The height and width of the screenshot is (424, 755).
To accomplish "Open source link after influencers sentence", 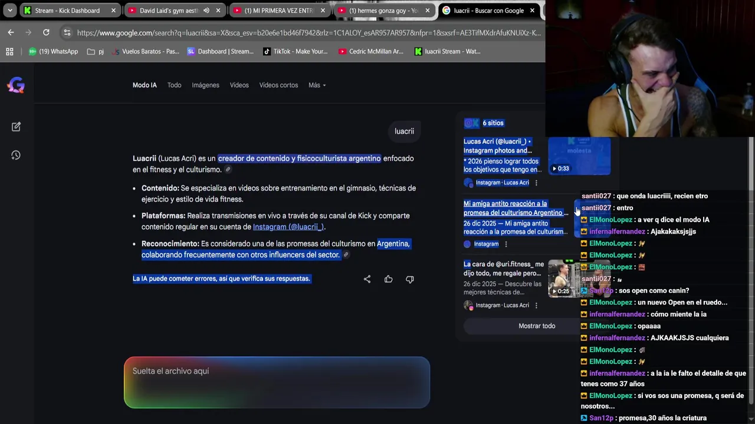I will pyautogui.click(x=346, y=255).
